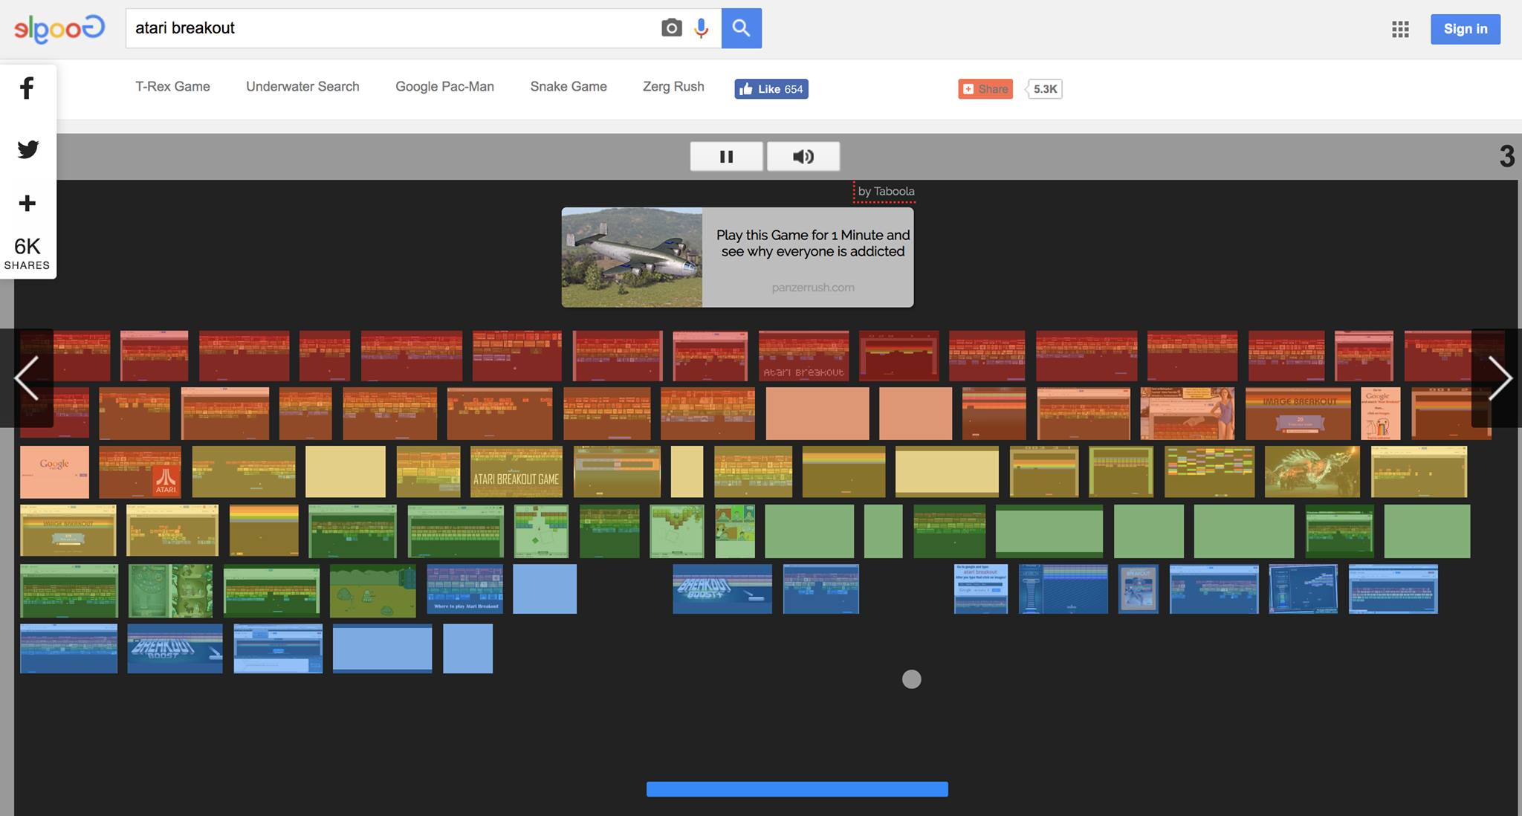Click the blue search magnifier button
Screen dimensions: 1522x816
pyautogui.click(x=741, y=28)
